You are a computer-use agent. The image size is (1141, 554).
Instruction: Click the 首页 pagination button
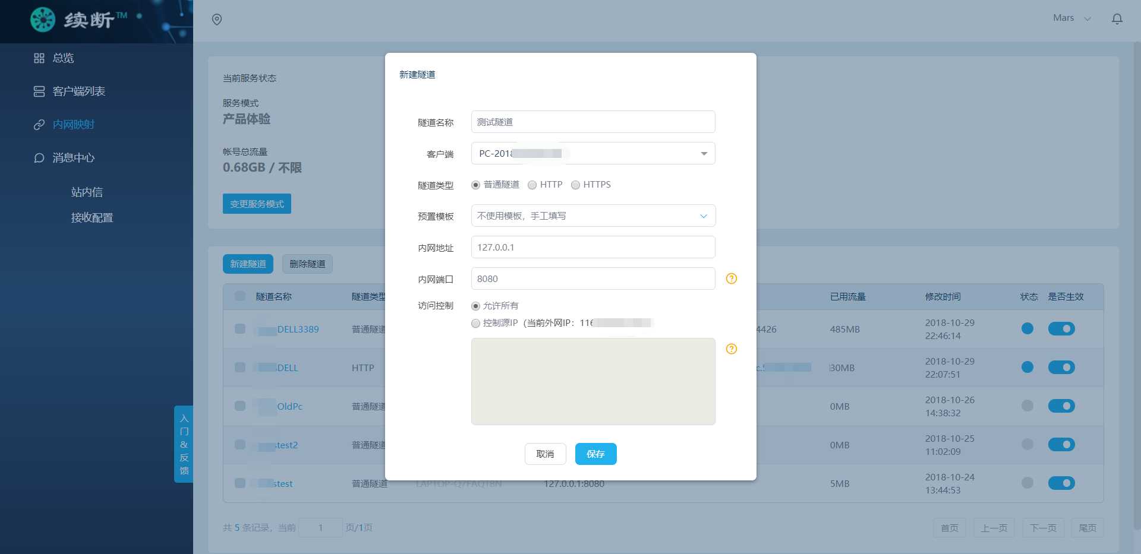[x=950, y=528]
